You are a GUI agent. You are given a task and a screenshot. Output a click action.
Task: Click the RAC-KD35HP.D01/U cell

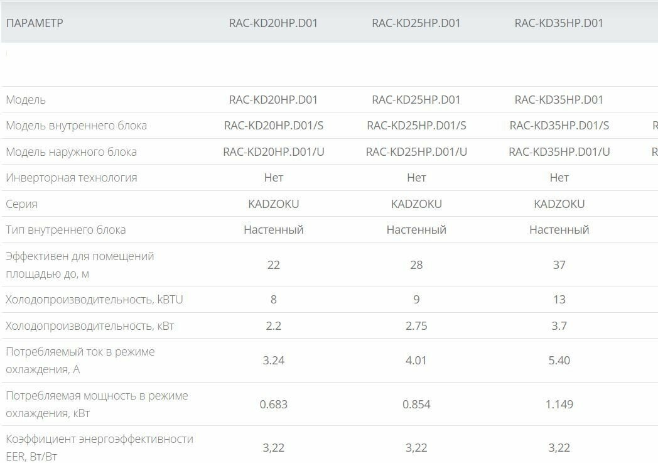(559, 151)
